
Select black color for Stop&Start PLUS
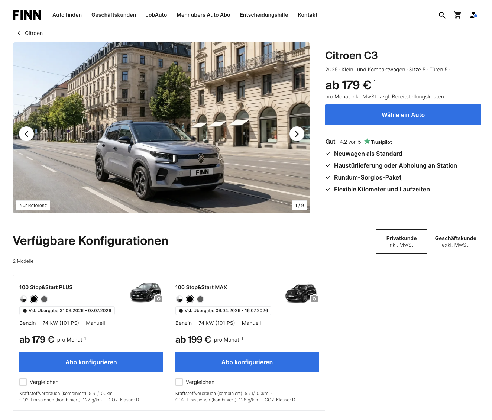(x=34, y=299)
